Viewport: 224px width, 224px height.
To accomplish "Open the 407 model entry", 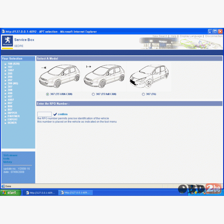I will [10, 96].
